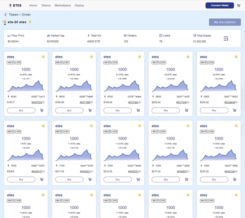Image resolution: width=245 pixels, height=218 pixels.
Task: Open external link icon beside #0xd0413
Action: tap(44, 171)
